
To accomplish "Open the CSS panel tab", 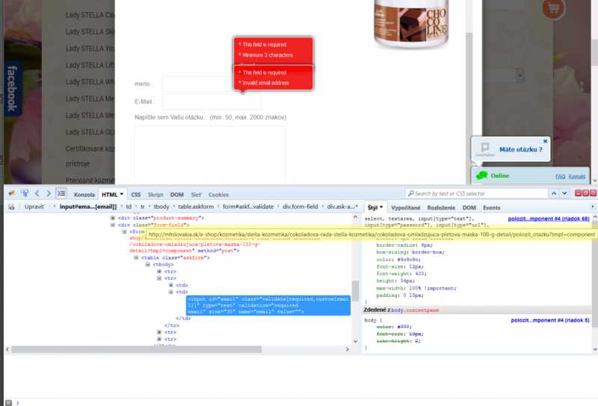I will click(136, 194).
